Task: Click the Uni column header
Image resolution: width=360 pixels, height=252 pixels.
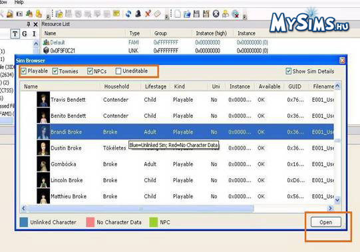Action: point(216,86)
